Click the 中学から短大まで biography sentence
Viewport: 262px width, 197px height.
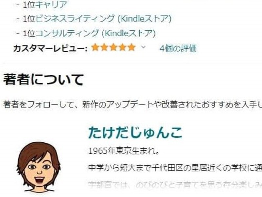point(175,168)
